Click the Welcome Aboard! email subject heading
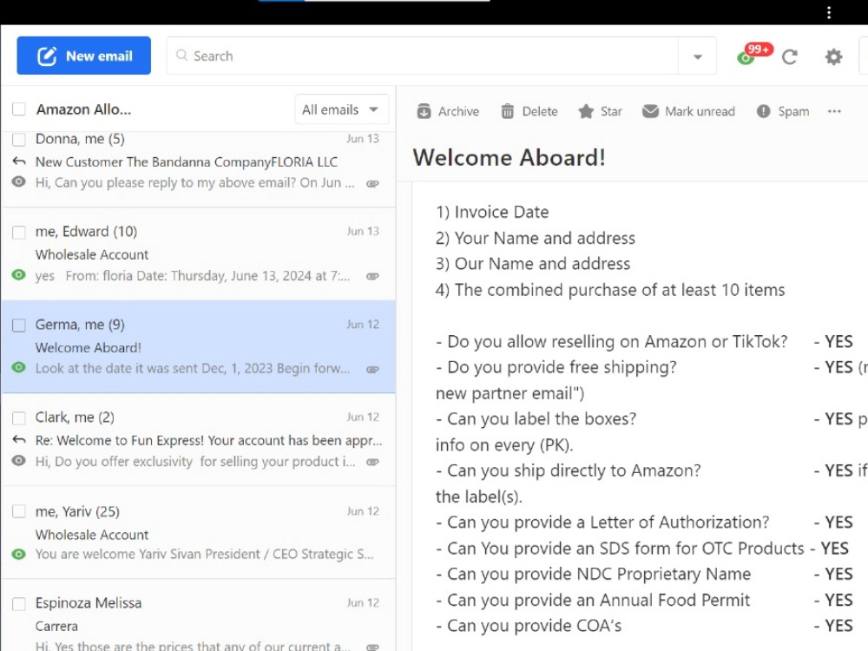 [x=509, y=158]
